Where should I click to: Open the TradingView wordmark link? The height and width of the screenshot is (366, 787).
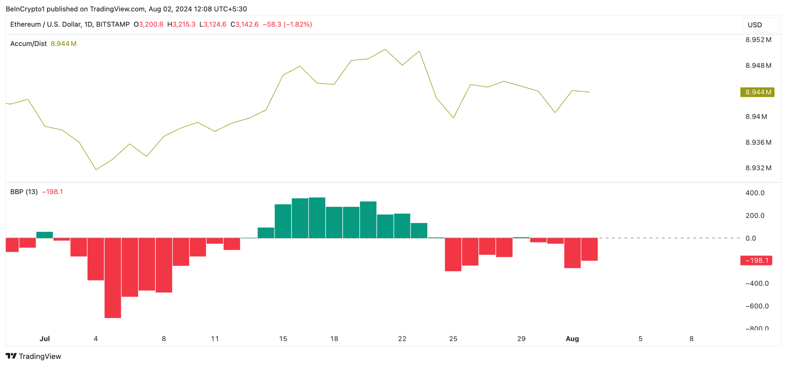(x=40, y=356)
